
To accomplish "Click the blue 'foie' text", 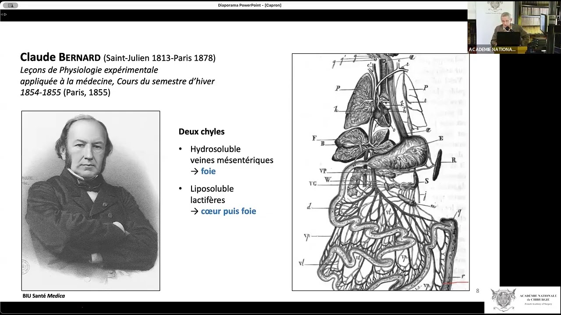I will [208, 171].
